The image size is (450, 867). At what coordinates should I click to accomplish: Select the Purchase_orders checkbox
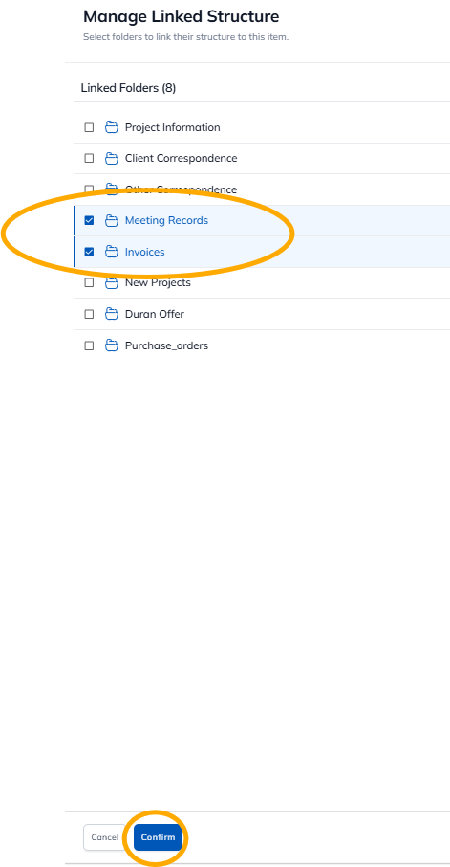(89, 345)
